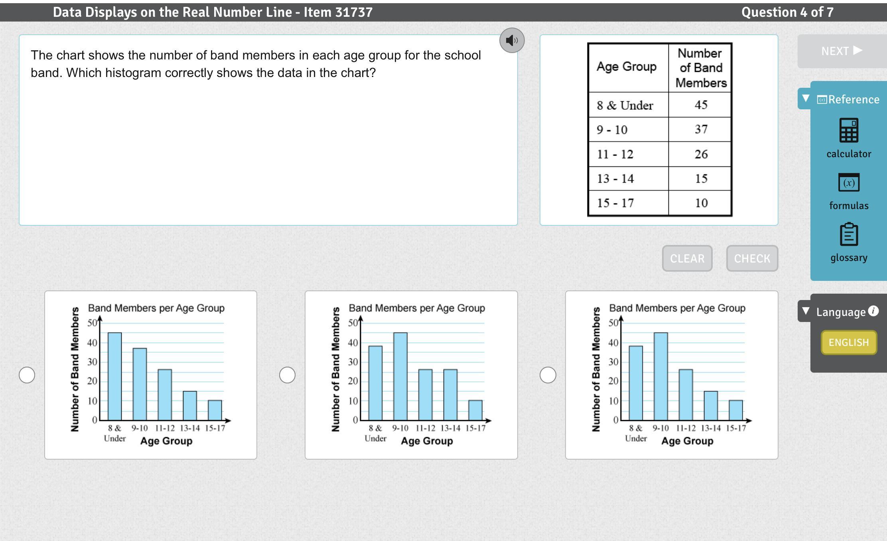Select the first histogram radio button
887x541 pixels.
[27, 375]
